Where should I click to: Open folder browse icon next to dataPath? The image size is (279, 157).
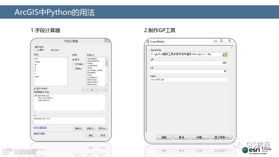[x=225, y=54]
